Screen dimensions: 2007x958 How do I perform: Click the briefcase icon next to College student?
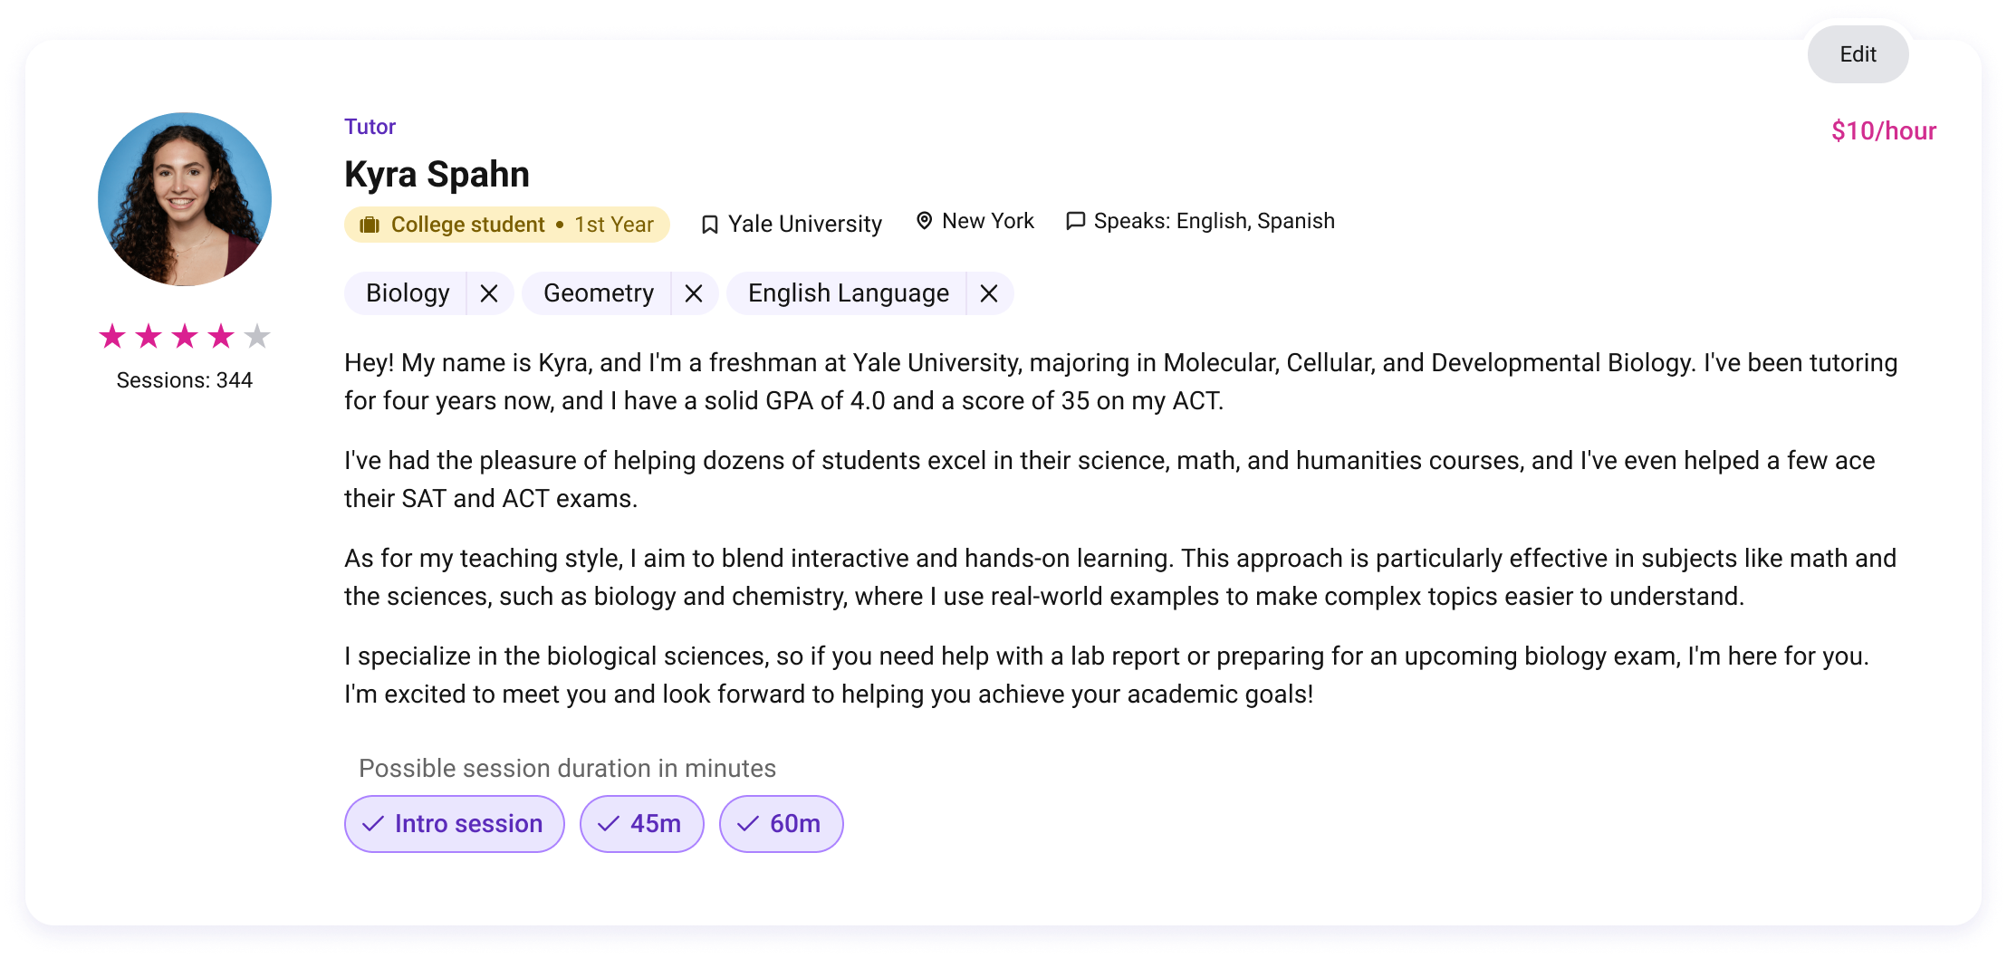pos(370,224)
